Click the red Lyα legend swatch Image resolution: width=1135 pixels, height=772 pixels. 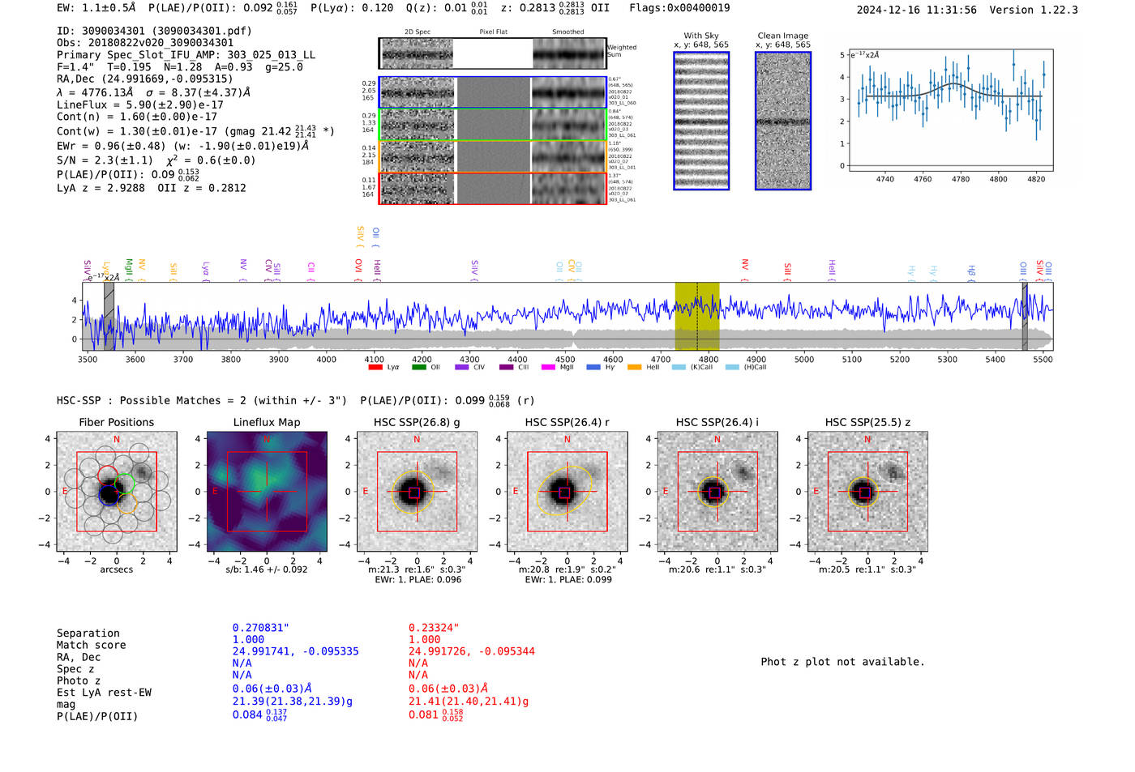click(375, 367)
